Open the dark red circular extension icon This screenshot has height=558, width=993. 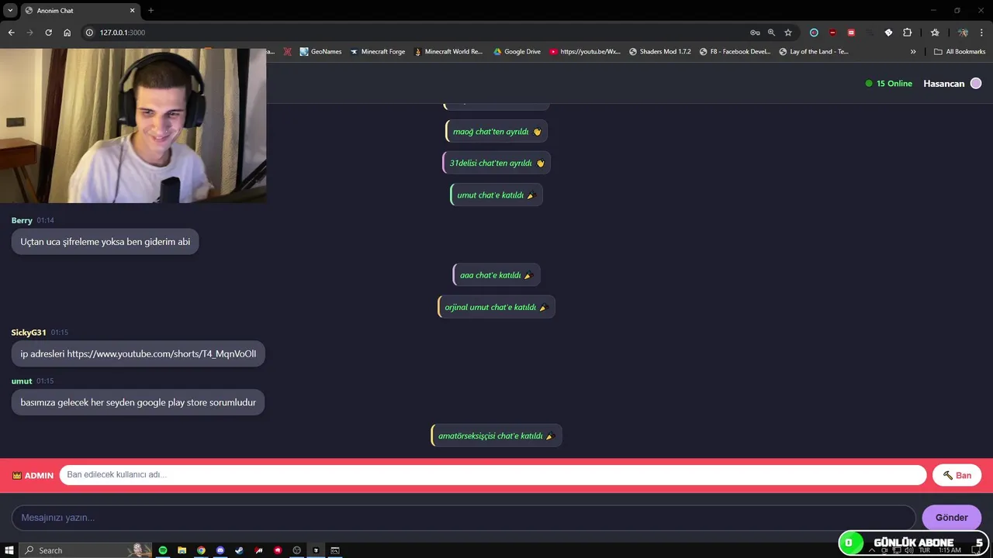832,33
